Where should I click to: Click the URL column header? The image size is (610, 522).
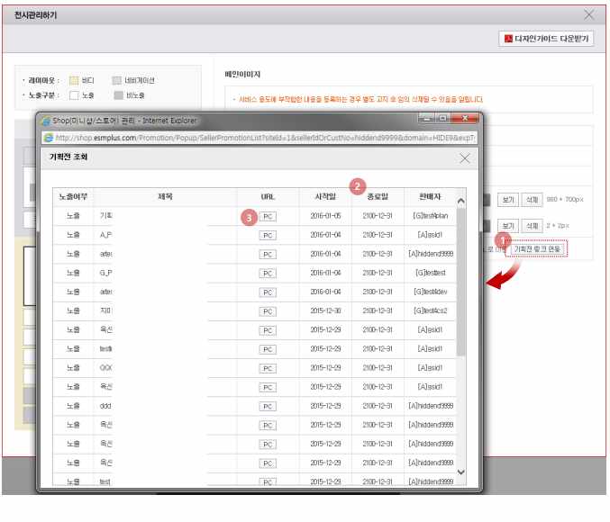pyautogui.click(x=268, y=197)
